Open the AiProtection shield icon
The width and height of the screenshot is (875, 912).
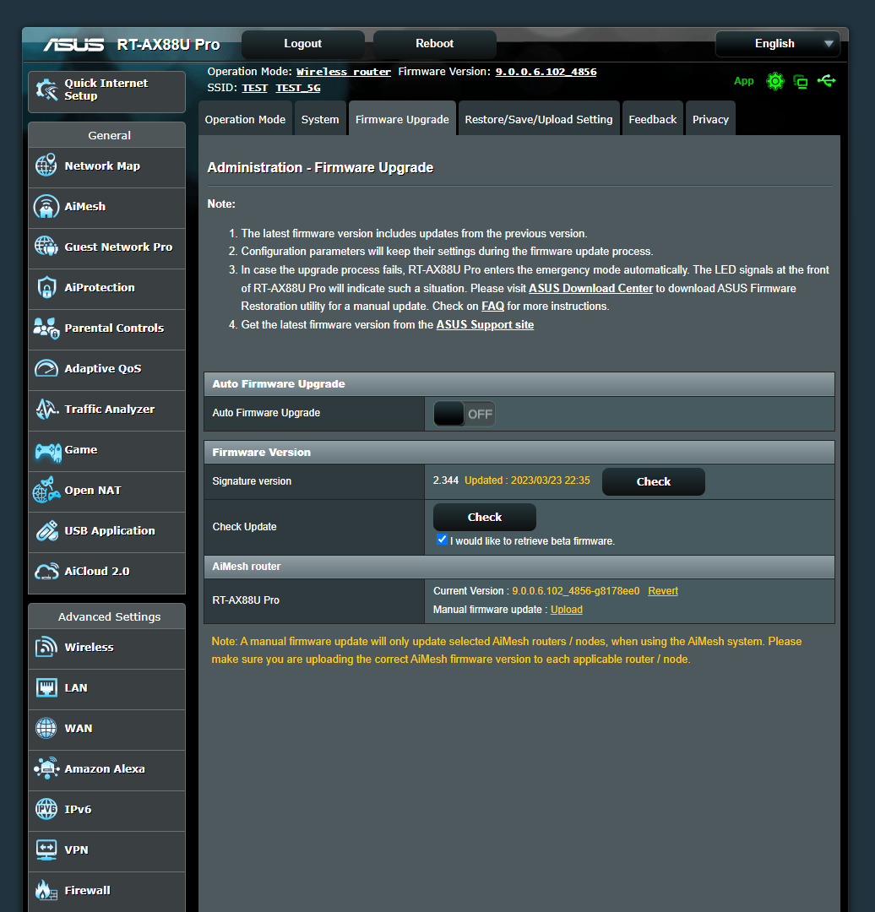pos(46,287)
